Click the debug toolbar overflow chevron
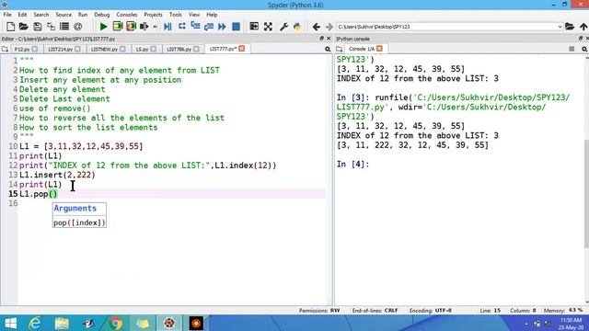 tap(155, 27)
